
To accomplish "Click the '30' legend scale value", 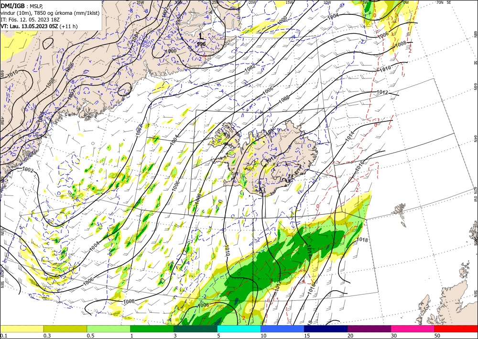I will pos(394,336).
